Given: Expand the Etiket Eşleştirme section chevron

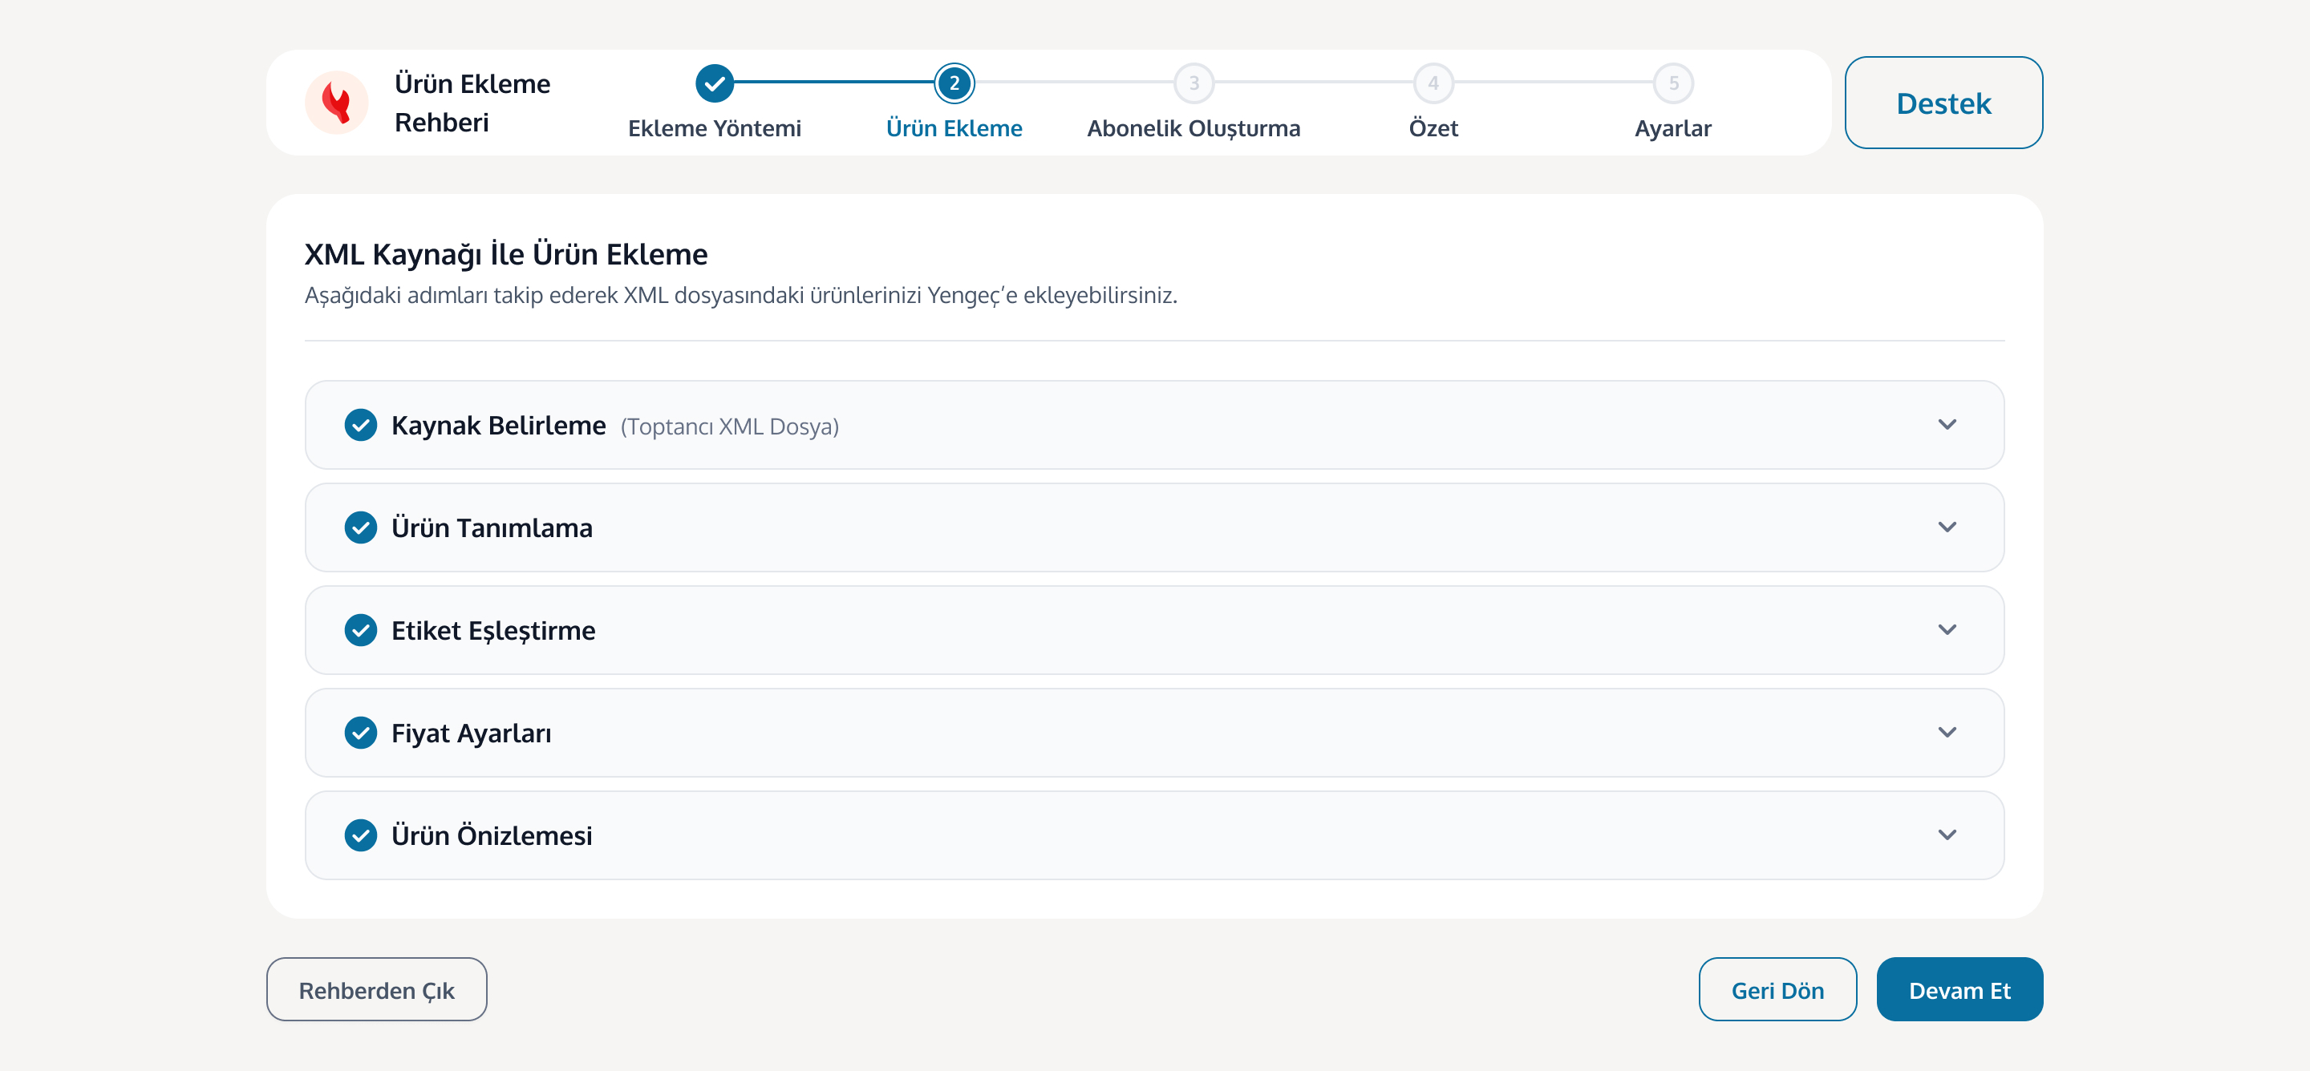Looking at the screenshot, I should 1947,630.
